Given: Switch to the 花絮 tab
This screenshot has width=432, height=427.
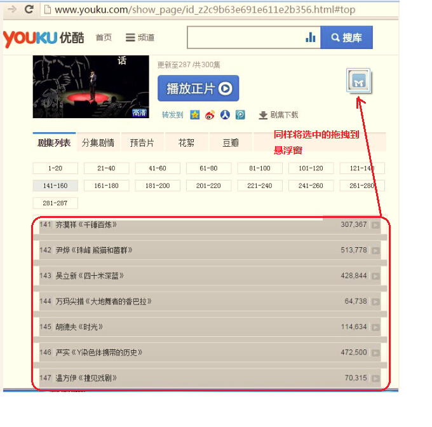Looking at the screenshot, I should click(186, 143).
